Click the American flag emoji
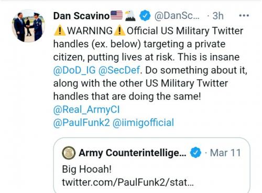The height and width of the screenshot is (193, 262). coord(117,15)
